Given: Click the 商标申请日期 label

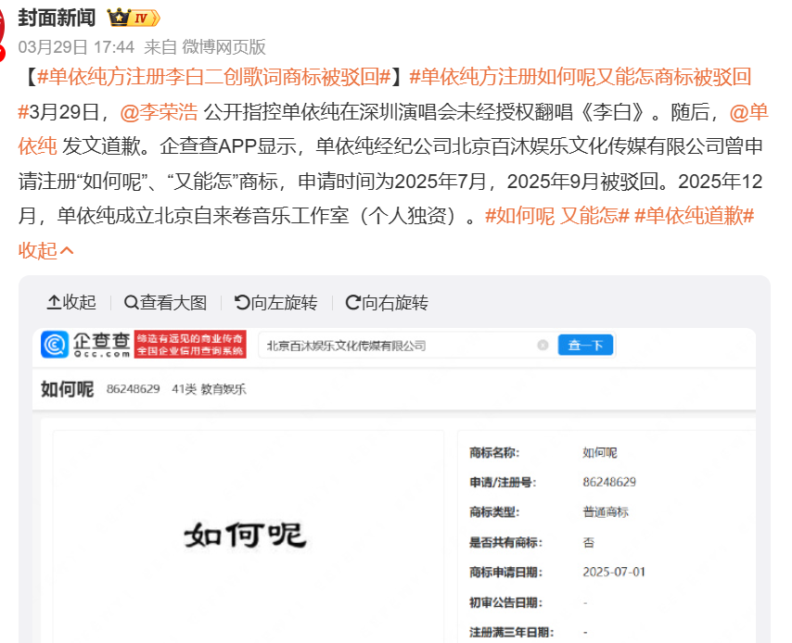Looking at the screenshot, I should coord(505,573).
